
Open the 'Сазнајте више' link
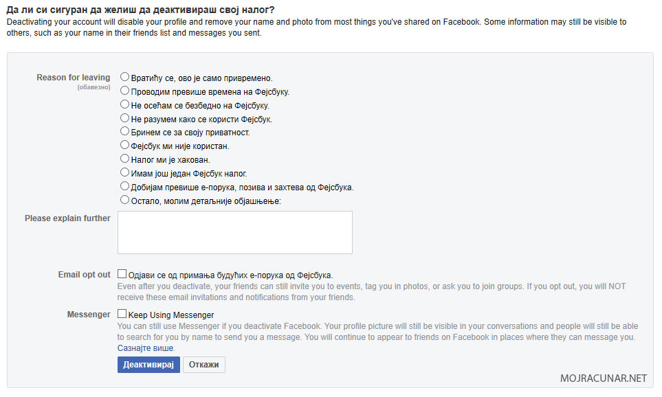[145, 348]
